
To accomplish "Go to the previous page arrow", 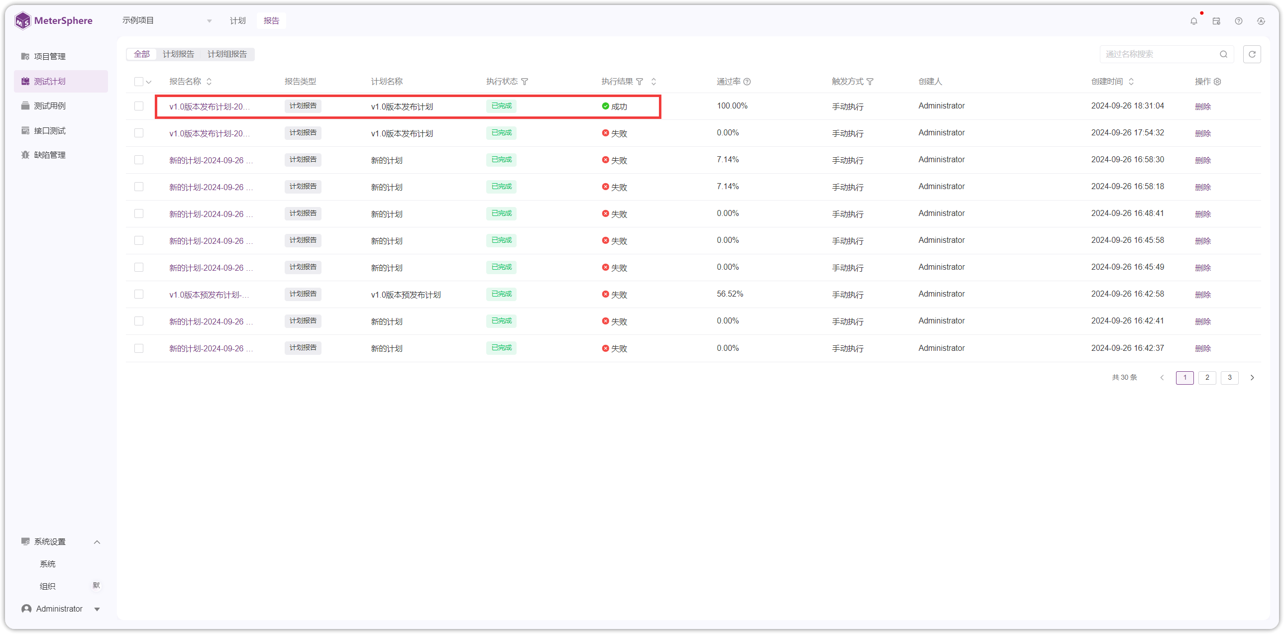I will pyautogui.click(x=1162, y=378).
